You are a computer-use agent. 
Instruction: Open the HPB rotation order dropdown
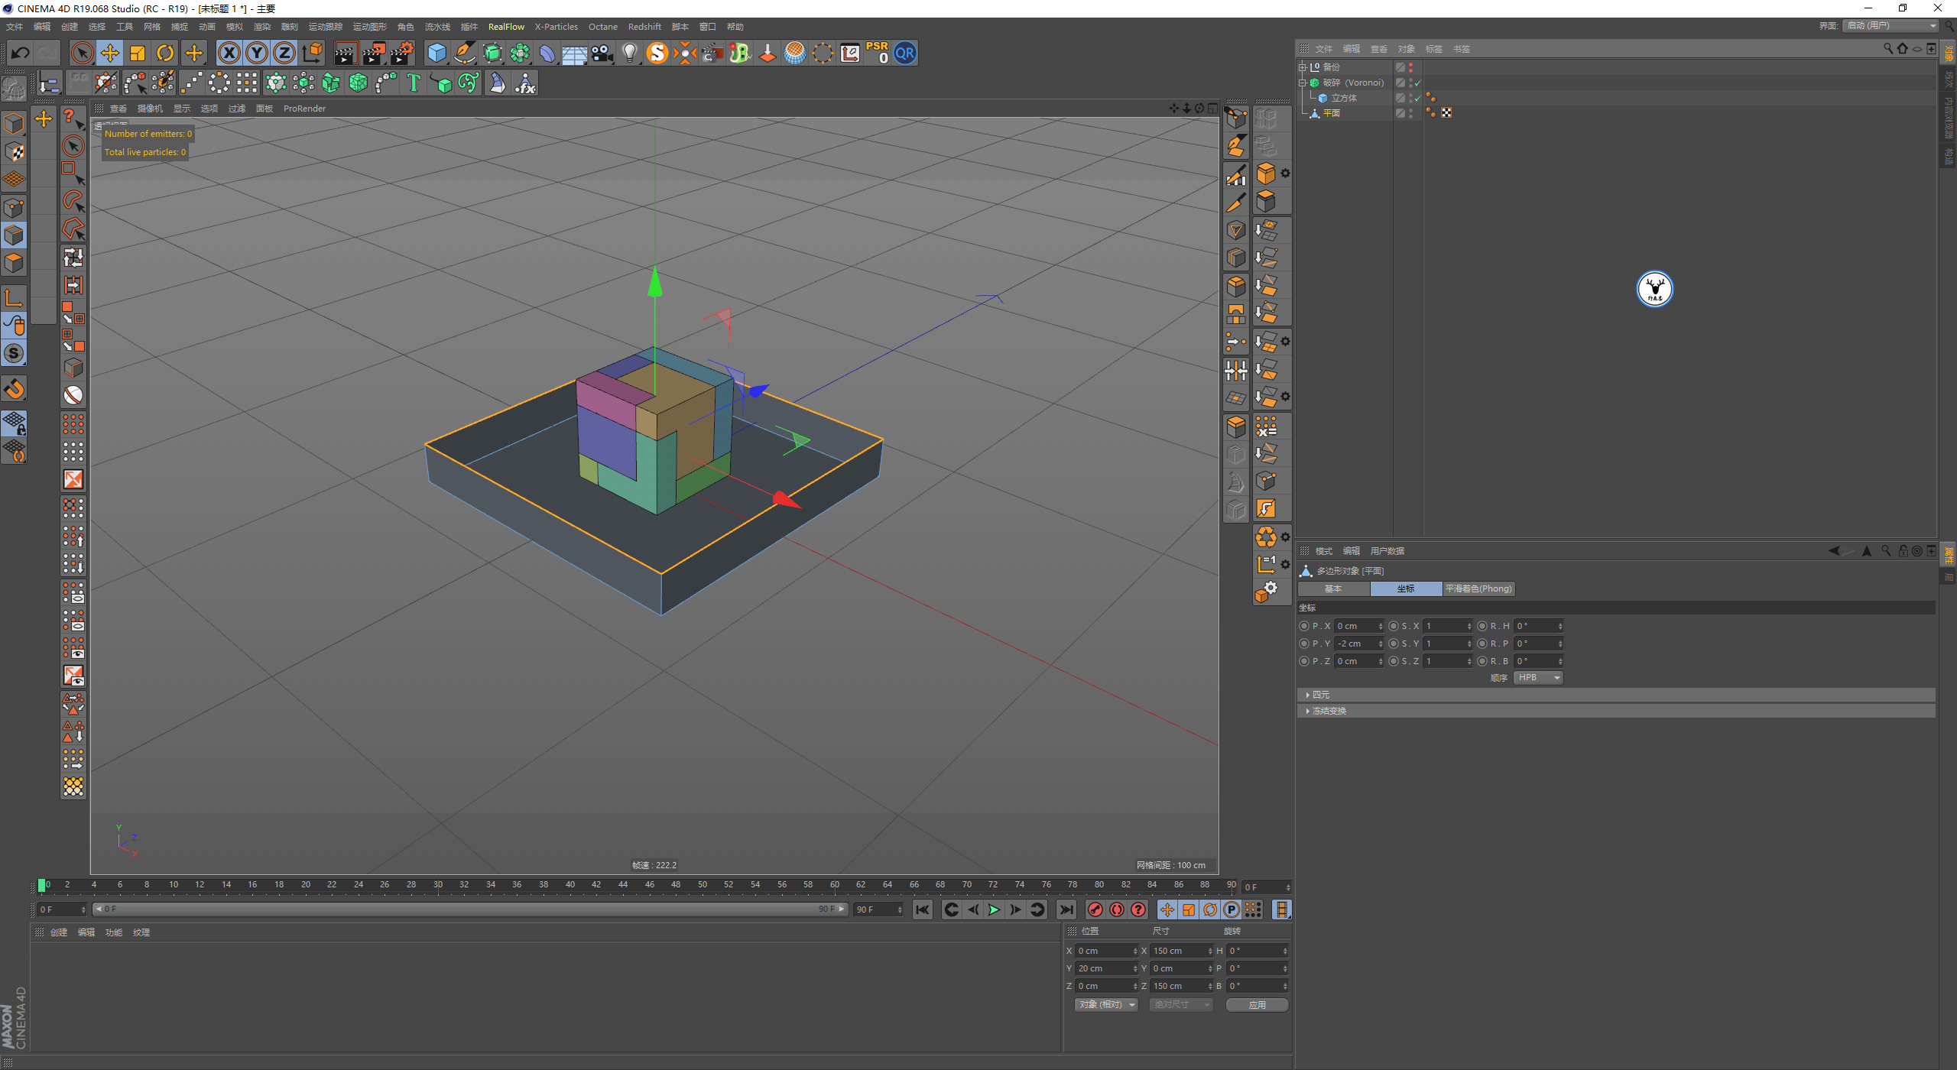[1538, 678]
